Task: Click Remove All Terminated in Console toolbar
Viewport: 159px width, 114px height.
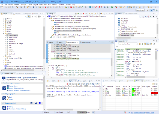Action: click(x=73, y=84)
